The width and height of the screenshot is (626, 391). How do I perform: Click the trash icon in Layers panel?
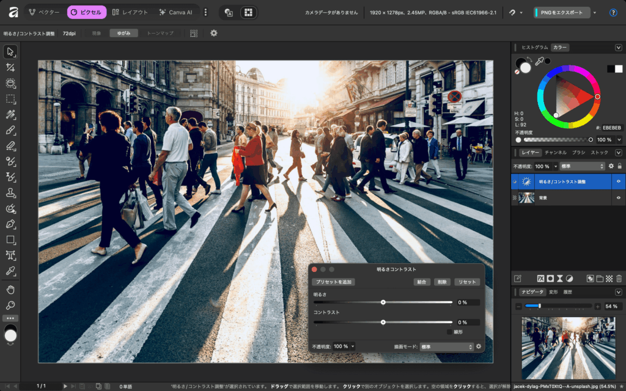point(619,279)
